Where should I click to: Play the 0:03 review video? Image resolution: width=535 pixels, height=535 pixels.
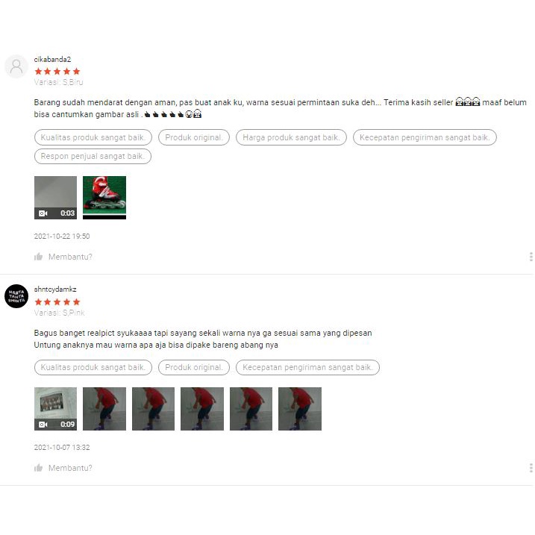tap(56, 198)
